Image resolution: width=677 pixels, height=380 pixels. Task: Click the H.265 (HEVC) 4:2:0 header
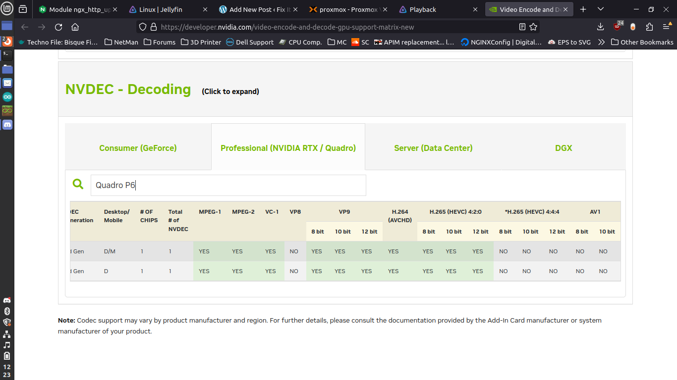point(455,212)
